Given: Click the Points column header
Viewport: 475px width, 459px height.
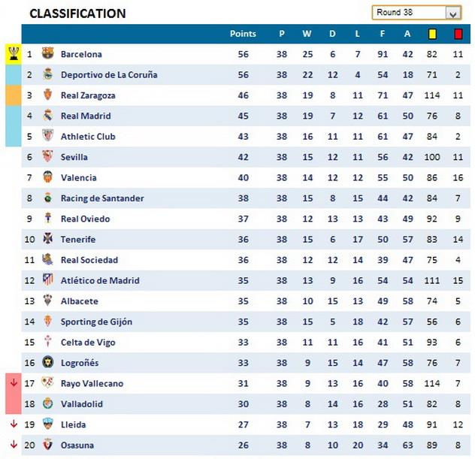Looking at the screenshot, I should pos(243,34).
